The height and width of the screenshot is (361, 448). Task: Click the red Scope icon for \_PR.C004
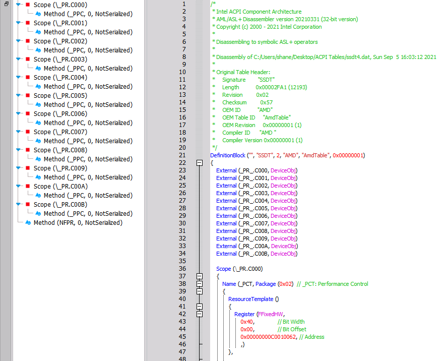tap(28, 78)
